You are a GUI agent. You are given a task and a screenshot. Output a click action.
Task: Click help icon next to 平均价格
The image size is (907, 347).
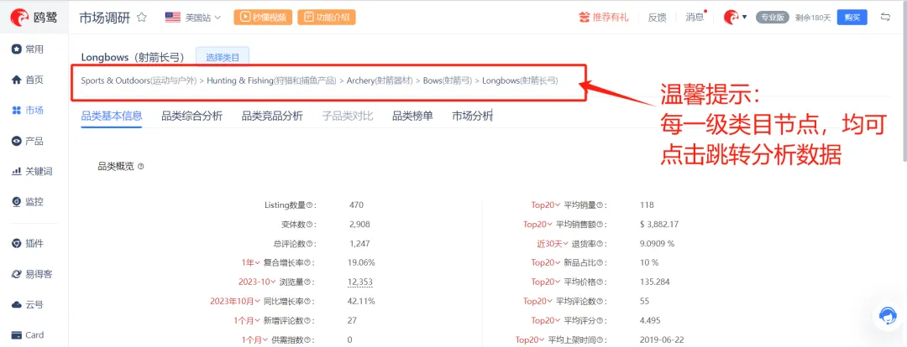coord(600,282)
